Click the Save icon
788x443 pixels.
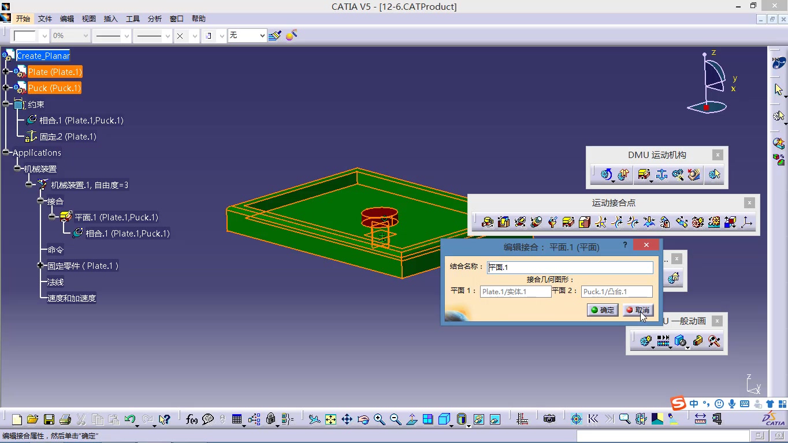tap(49, 419)
